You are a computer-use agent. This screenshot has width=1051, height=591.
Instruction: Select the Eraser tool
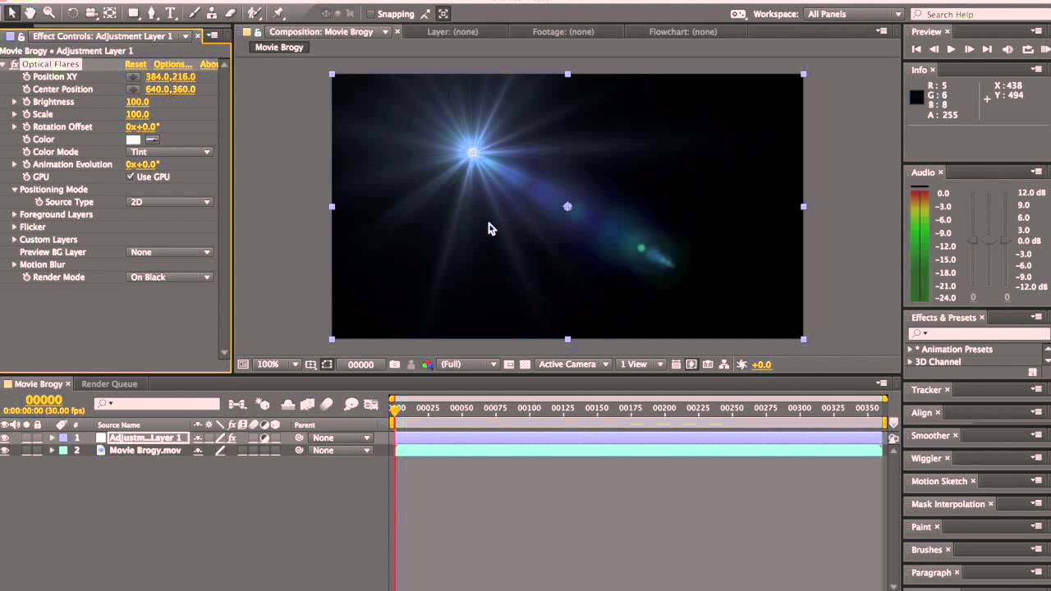coord(231,13)
